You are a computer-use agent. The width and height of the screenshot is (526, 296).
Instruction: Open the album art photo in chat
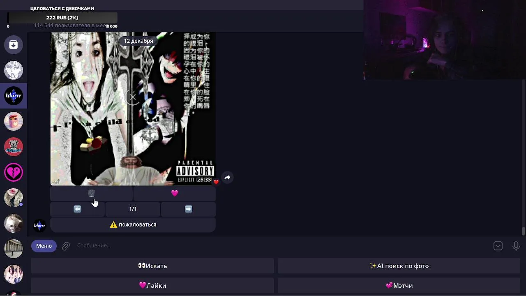click(x=133, y=109)
